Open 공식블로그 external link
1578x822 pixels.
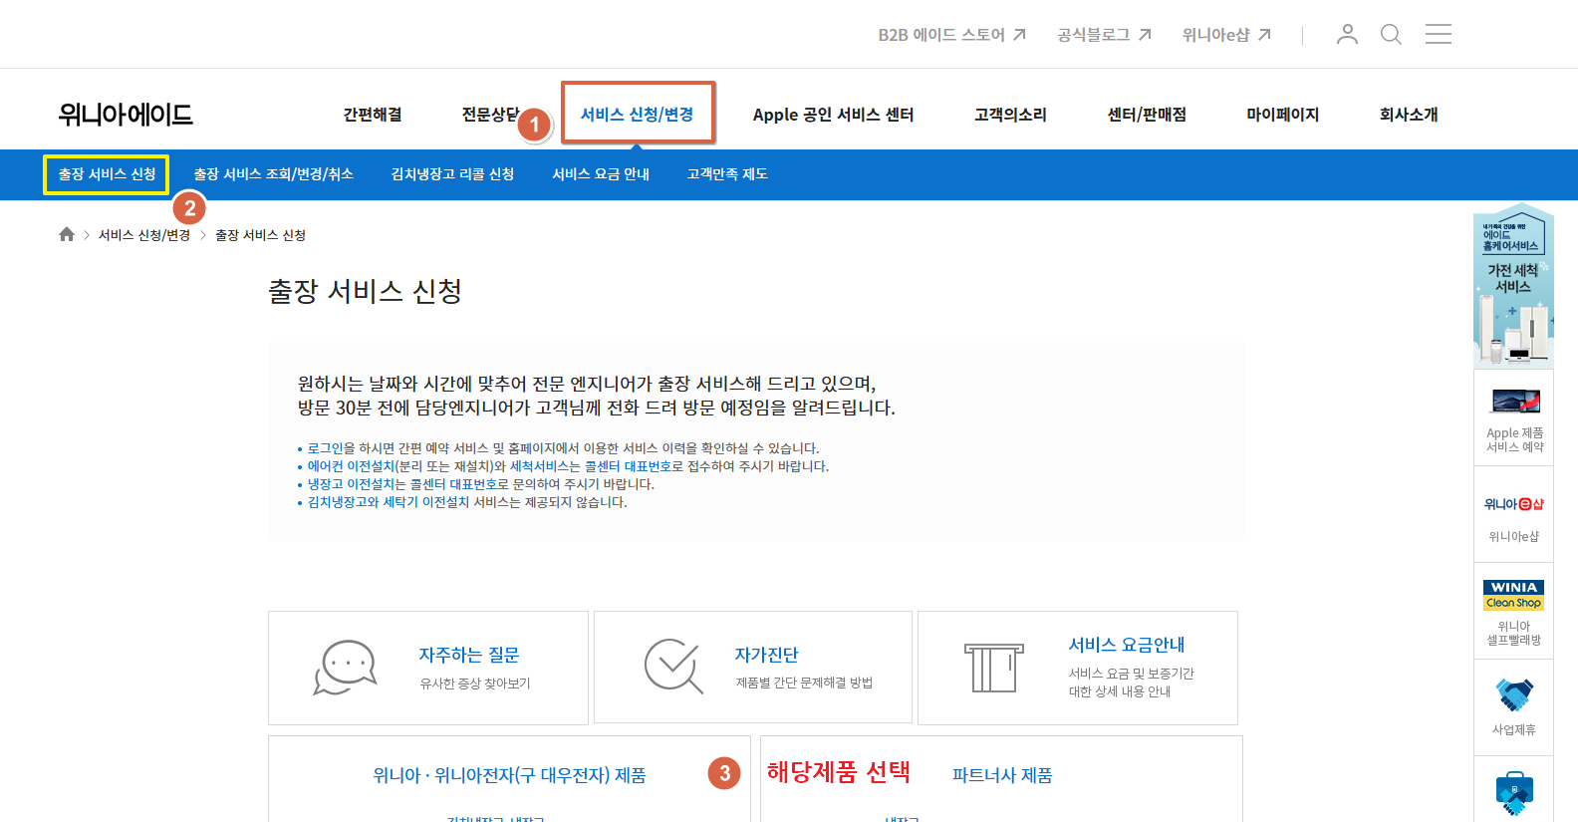(x=1104, y=35)
